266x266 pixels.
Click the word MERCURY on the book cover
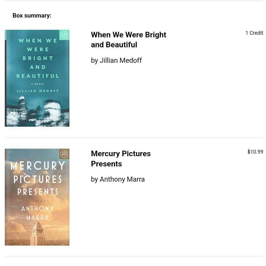(x=37, y=166)
